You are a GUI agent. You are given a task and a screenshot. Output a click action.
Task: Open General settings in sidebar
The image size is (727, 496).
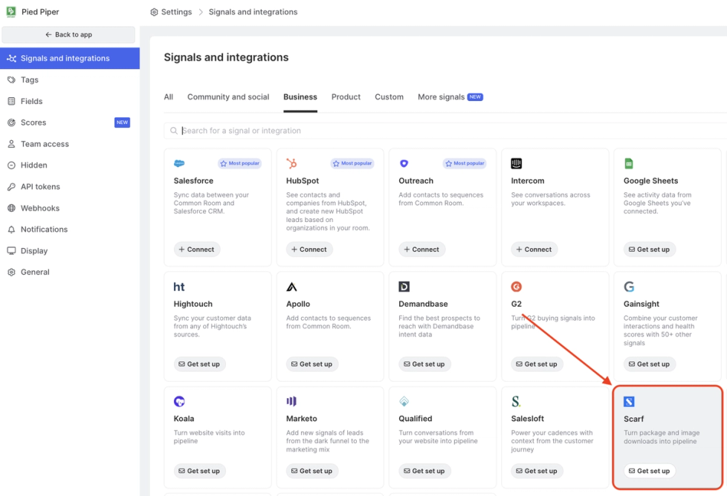[70, 272]
